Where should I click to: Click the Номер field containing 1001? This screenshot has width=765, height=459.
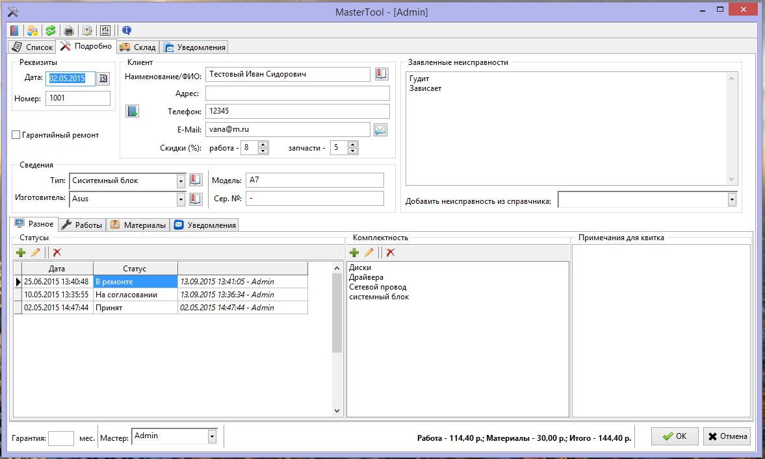pos(78,98)
